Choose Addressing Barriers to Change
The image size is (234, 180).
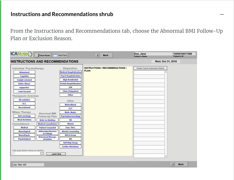click(47, 132)
